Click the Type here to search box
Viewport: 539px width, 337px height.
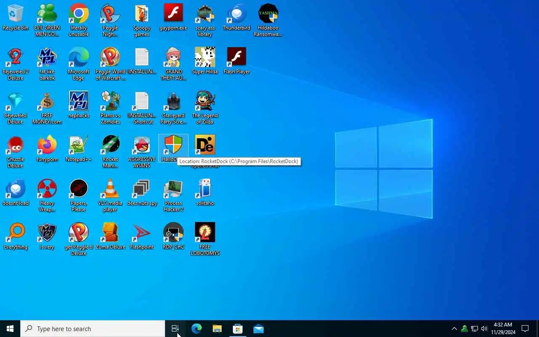coord(93,329)
